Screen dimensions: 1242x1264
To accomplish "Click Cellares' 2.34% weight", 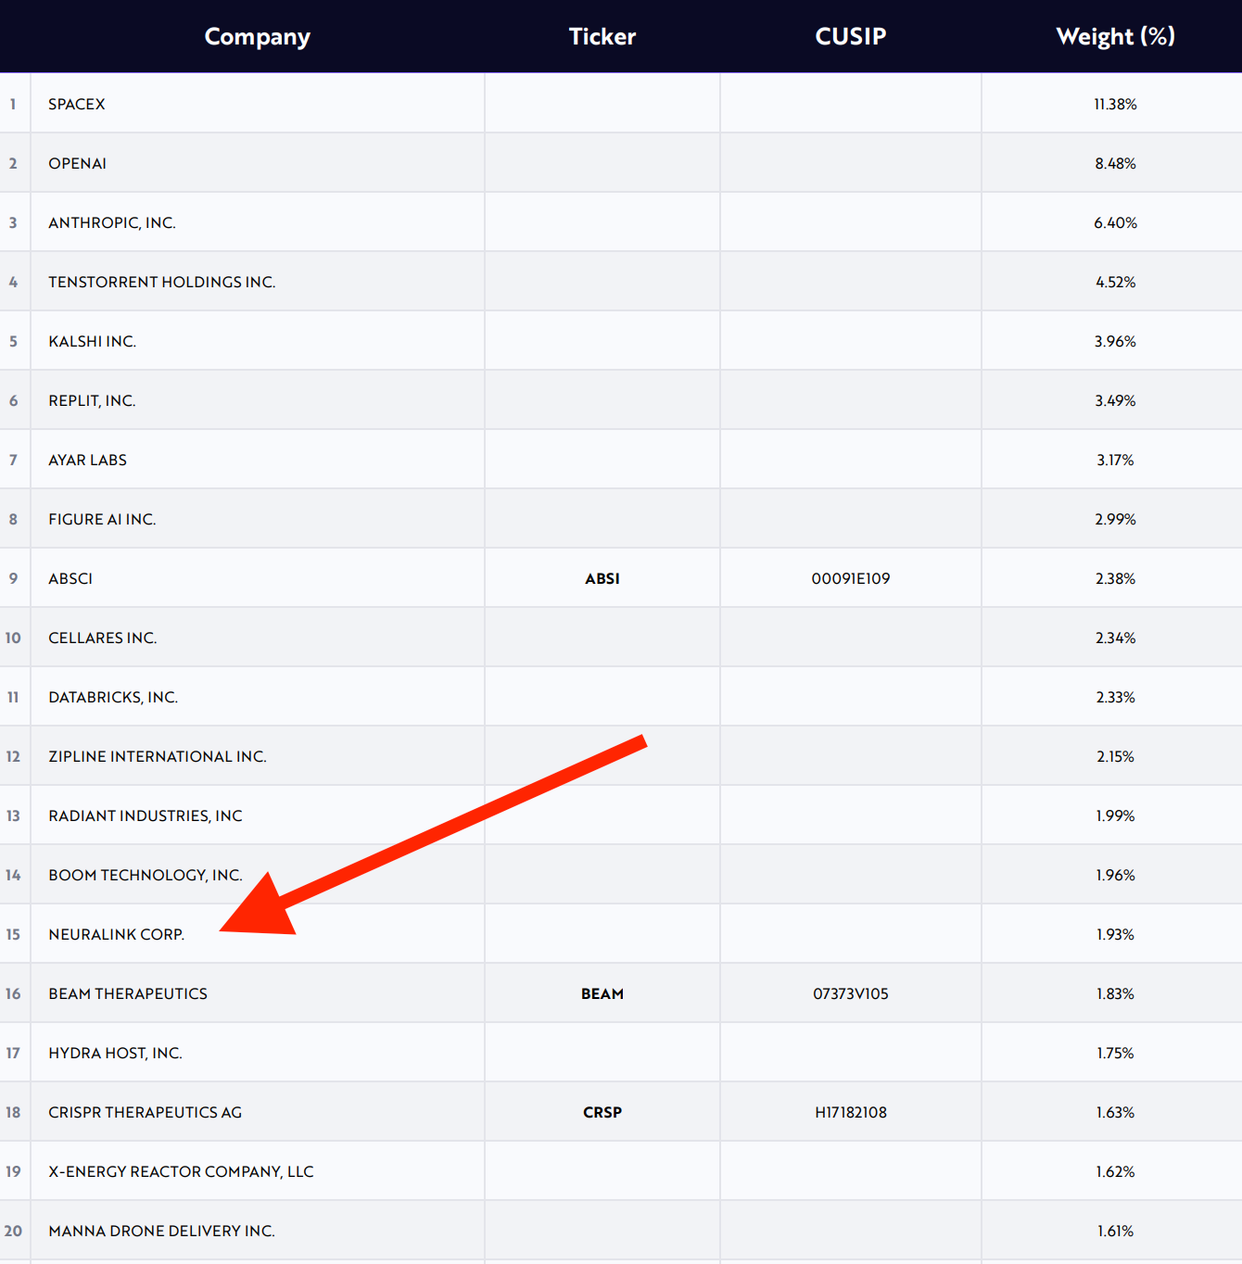I will click(1115, 638).
